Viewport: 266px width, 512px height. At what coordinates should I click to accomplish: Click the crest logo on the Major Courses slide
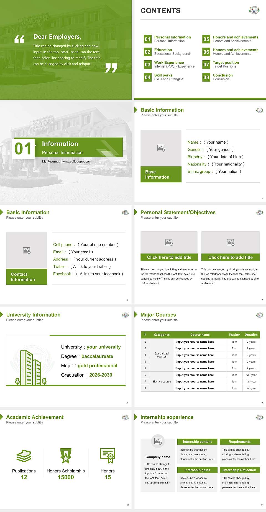pyautogui.click(x=260, y=315)
